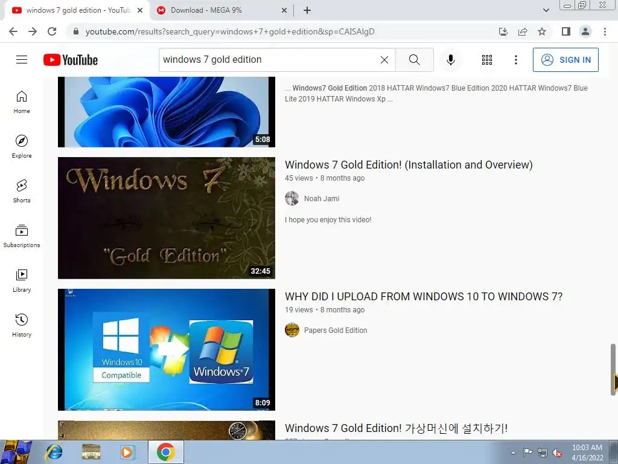Open the YouTube apps grid icon
The width and height of the screenshot is (618, 464).
click(487, 60)
